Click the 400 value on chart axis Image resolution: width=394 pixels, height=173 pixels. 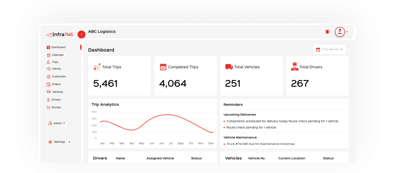coord(94,112)
